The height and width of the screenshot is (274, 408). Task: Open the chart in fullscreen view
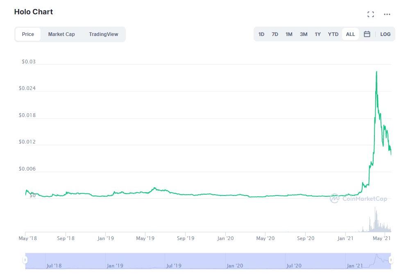tap(371, 14)
